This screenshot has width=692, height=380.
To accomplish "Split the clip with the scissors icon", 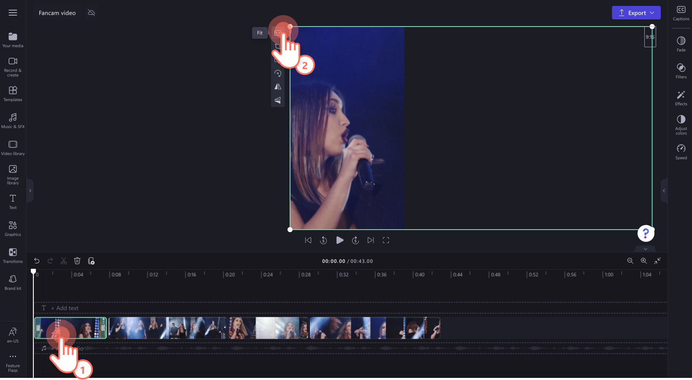I will (63, 260).
